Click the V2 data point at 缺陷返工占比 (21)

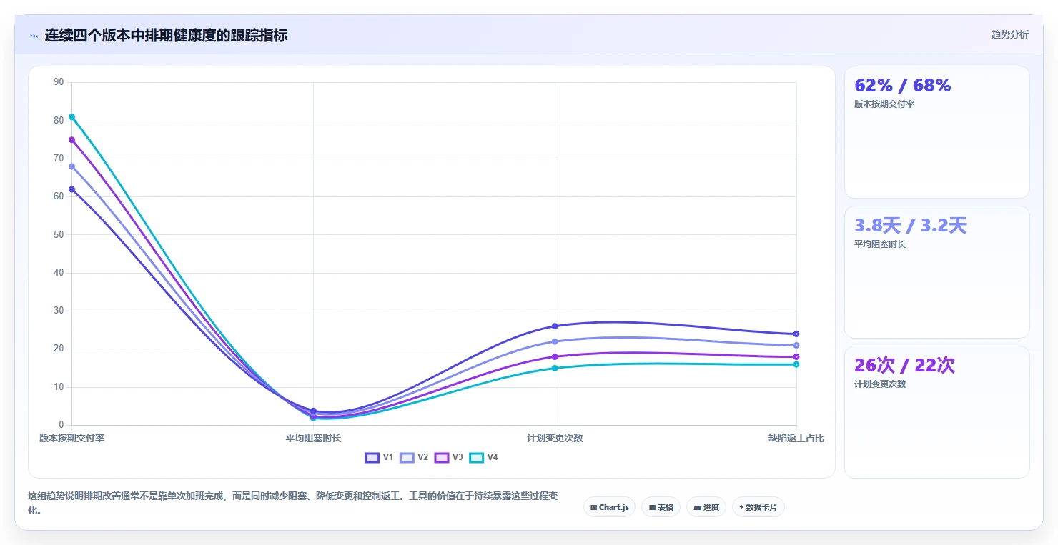[x=796, y=345]
